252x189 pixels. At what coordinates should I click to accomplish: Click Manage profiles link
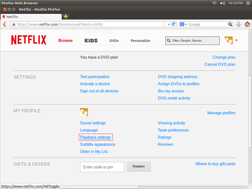221,113
